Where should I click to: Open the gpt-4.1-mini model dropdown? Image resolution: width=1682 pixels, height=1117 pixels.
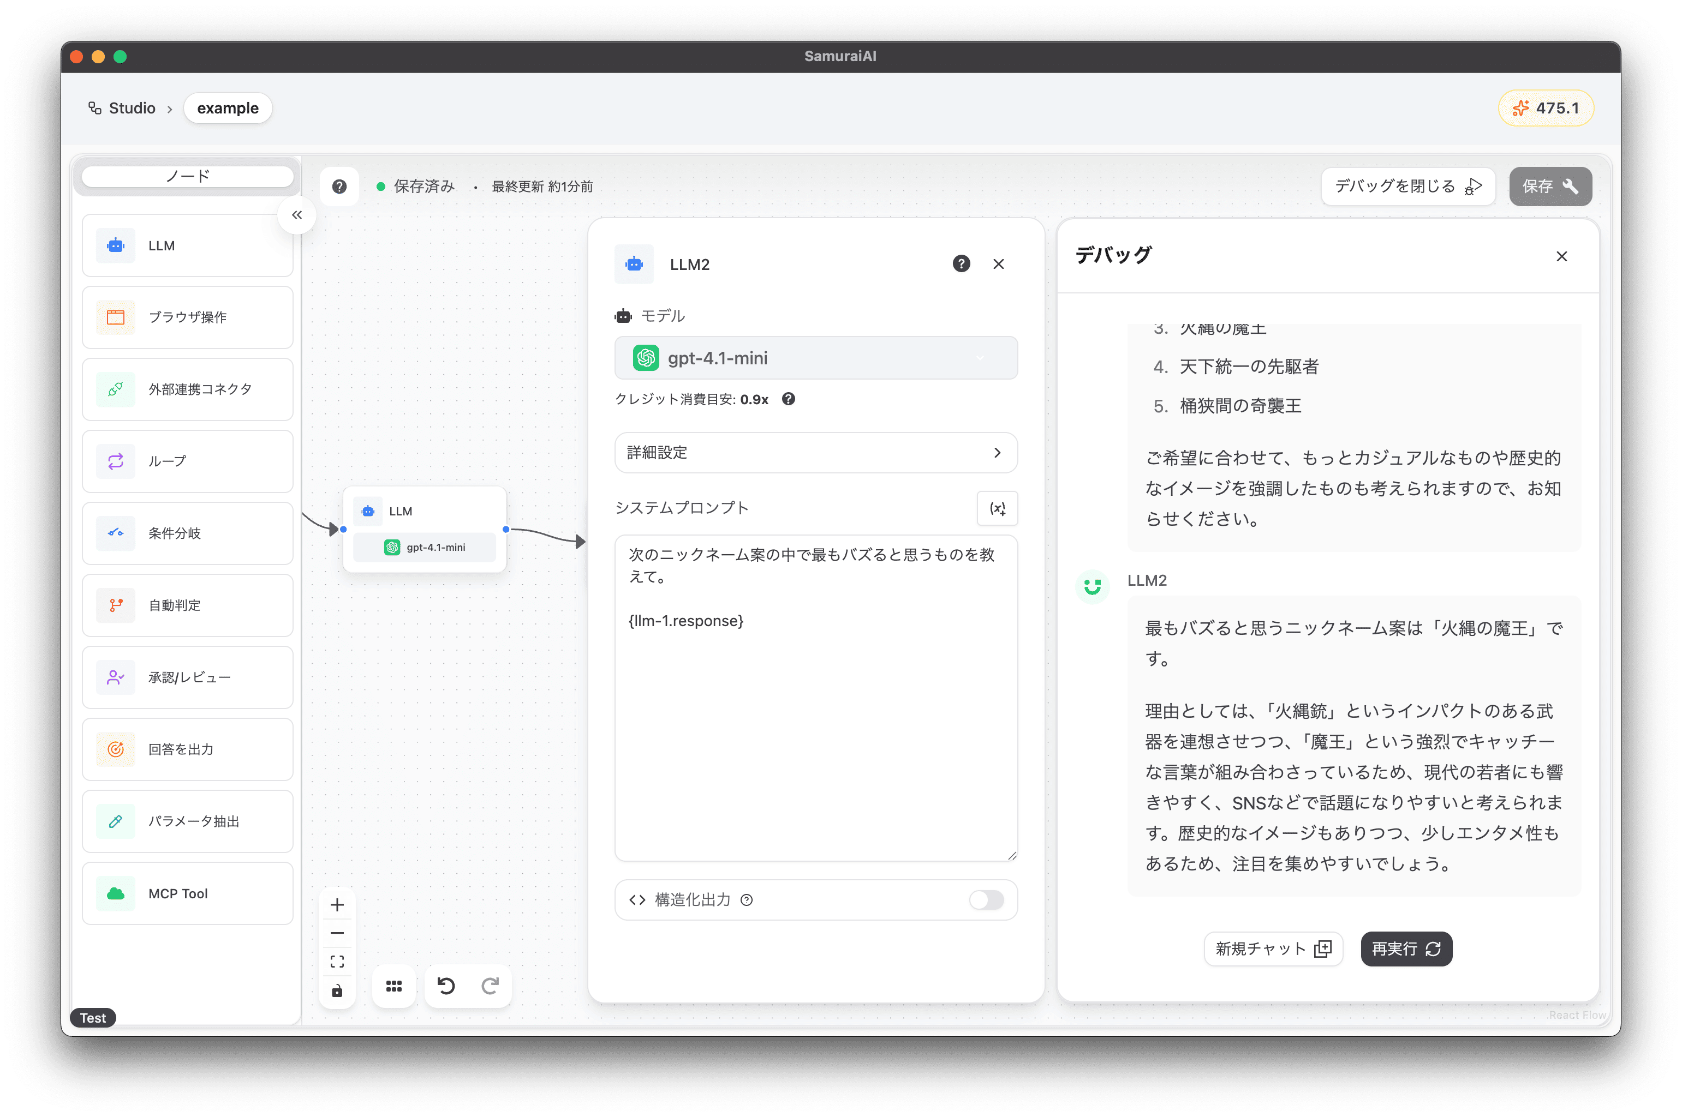tap(815, 358)
